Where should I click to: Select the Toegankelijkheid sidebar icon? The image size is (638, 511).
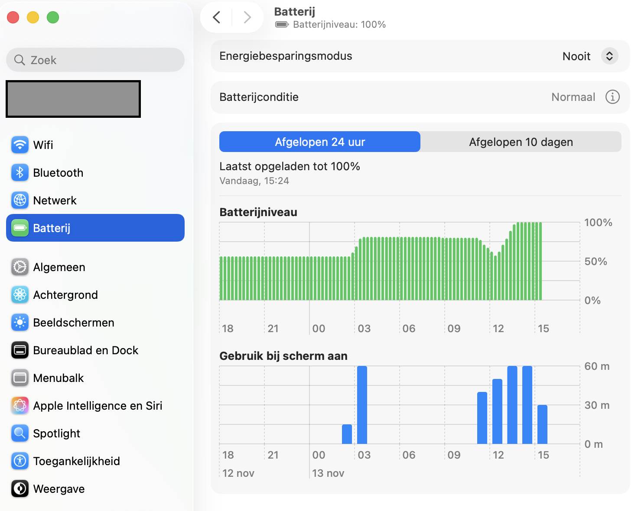(20, 461)
